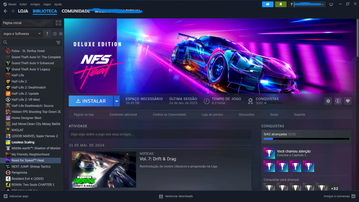Image resolution: width=359 pixels, height=202 pixels.
Task: Click the library search magnifier icon
Action: 5,42
